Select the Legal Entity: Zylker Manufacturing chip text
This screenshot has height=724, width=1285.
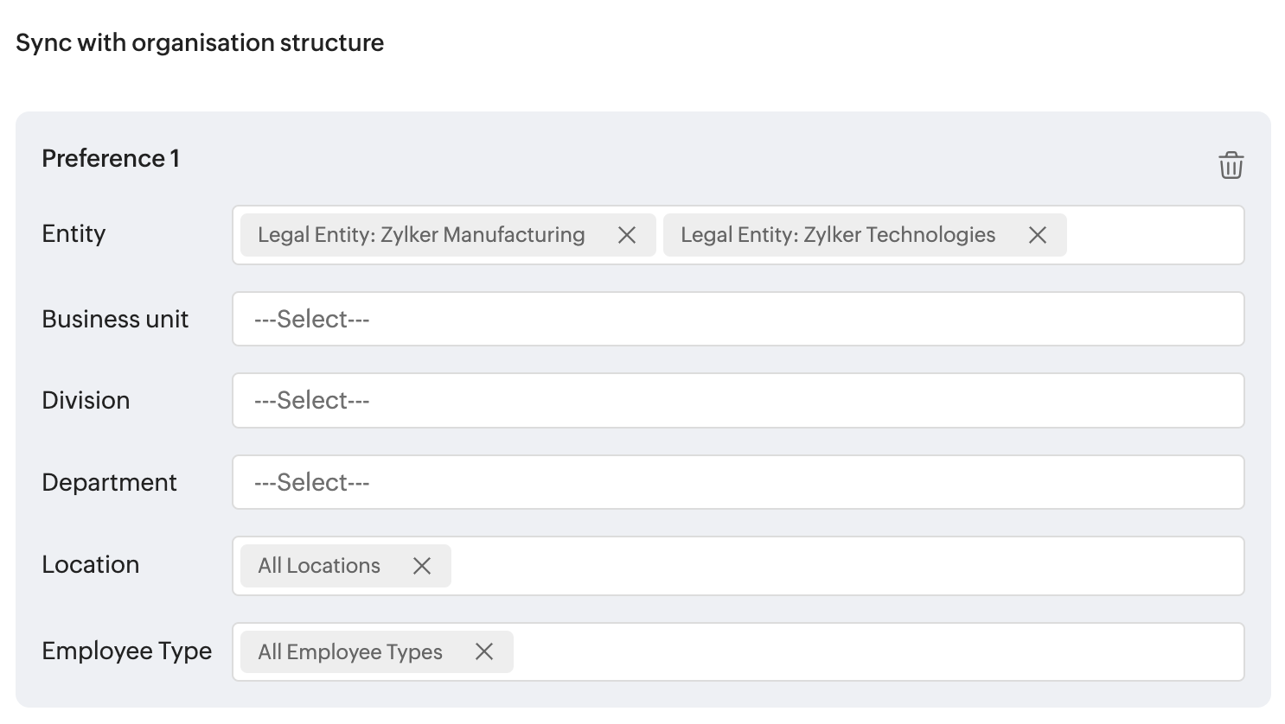point(421,235)
